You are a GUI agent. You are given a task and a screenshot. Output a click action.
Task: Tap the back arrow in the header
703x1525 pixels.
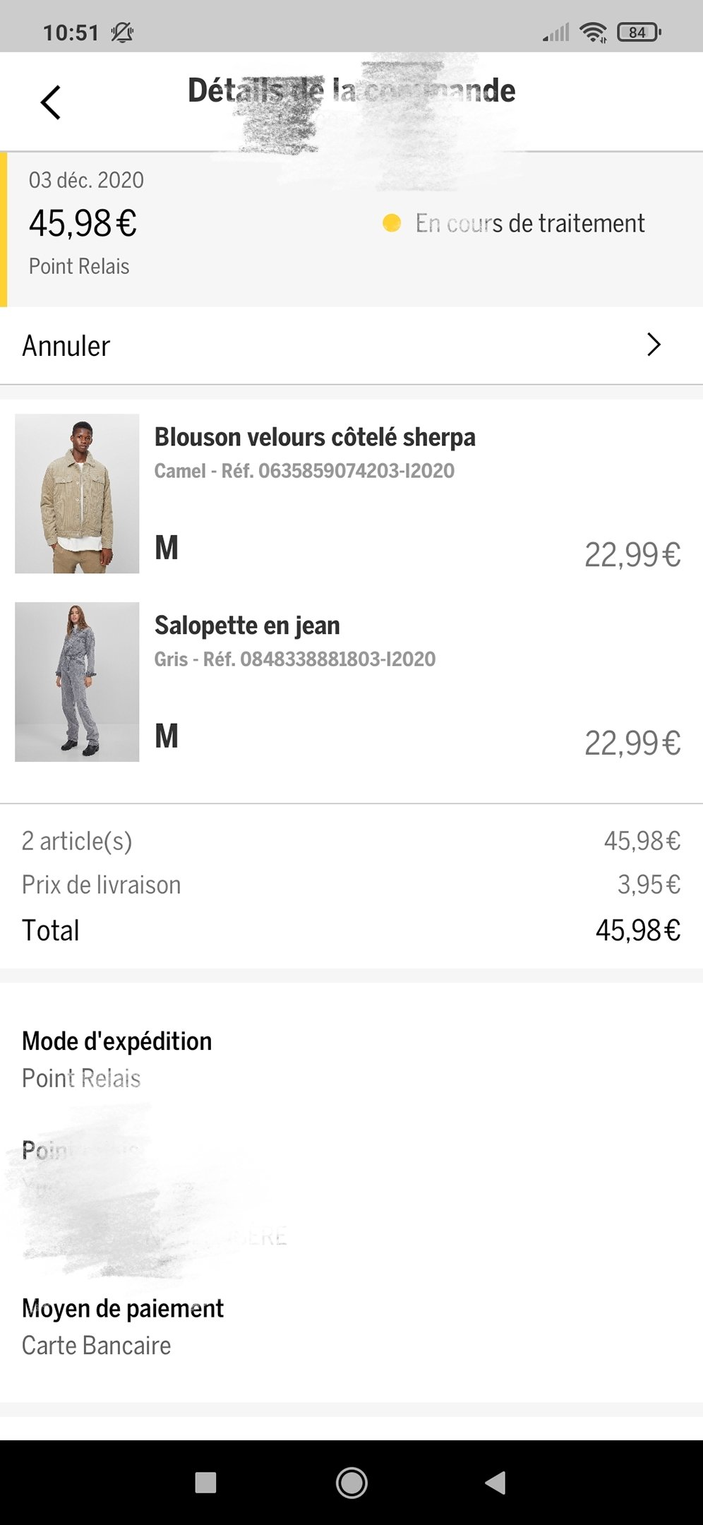[51, 102]
